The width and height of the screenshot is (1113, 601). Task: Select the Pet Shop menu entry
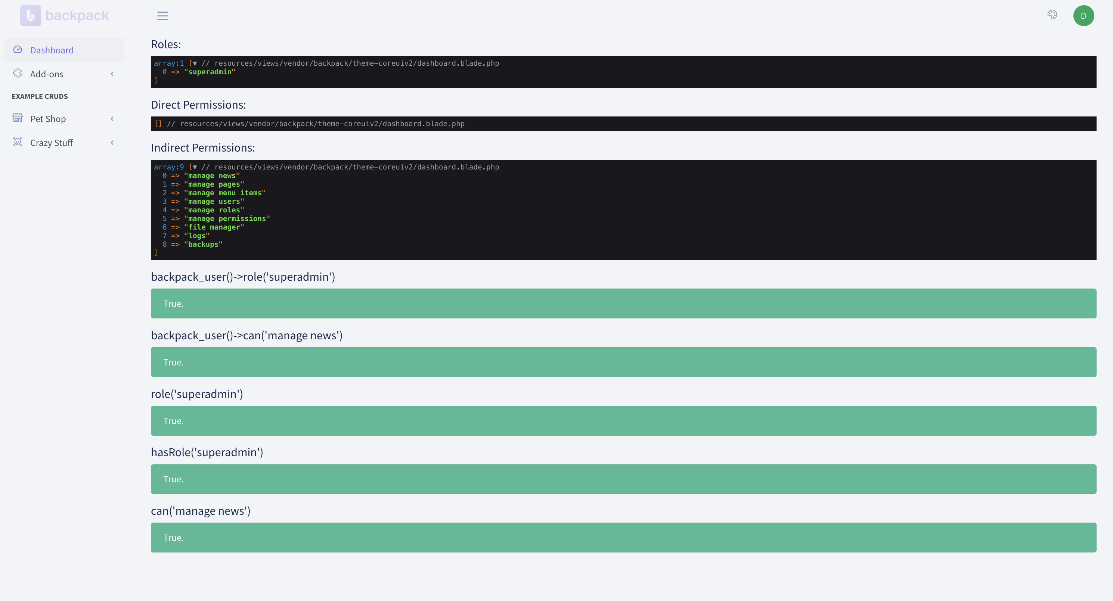pos(47,118)
